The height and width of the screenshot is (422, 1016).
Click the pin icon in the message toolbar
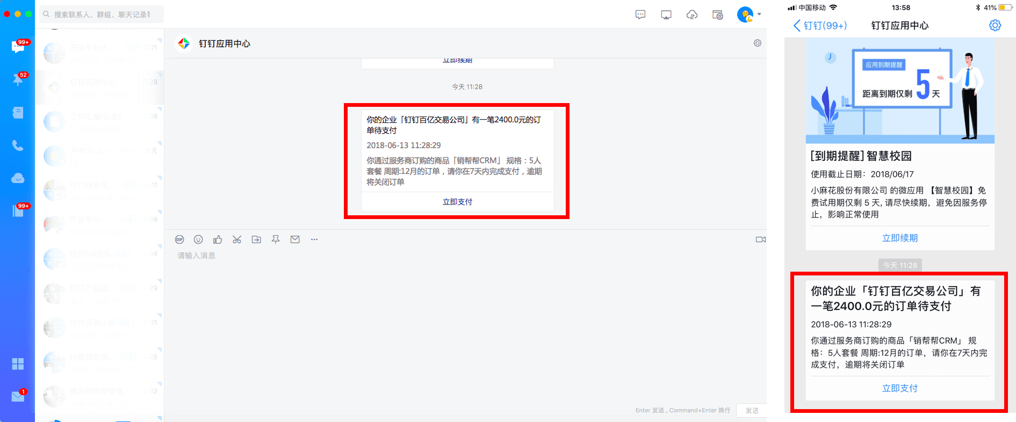tap(276, 239)
